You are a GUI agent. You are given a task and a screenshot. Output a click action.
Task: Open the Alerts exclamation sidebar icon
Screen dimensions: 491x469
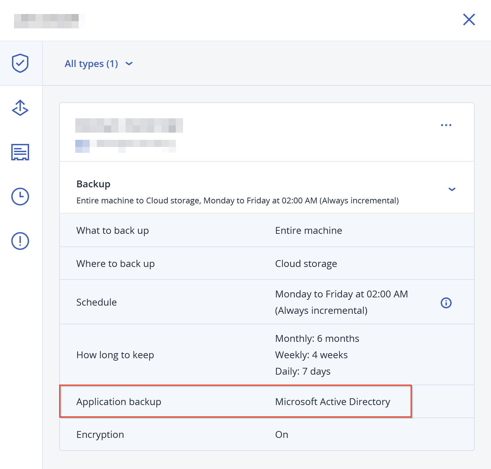pos(20,241)
